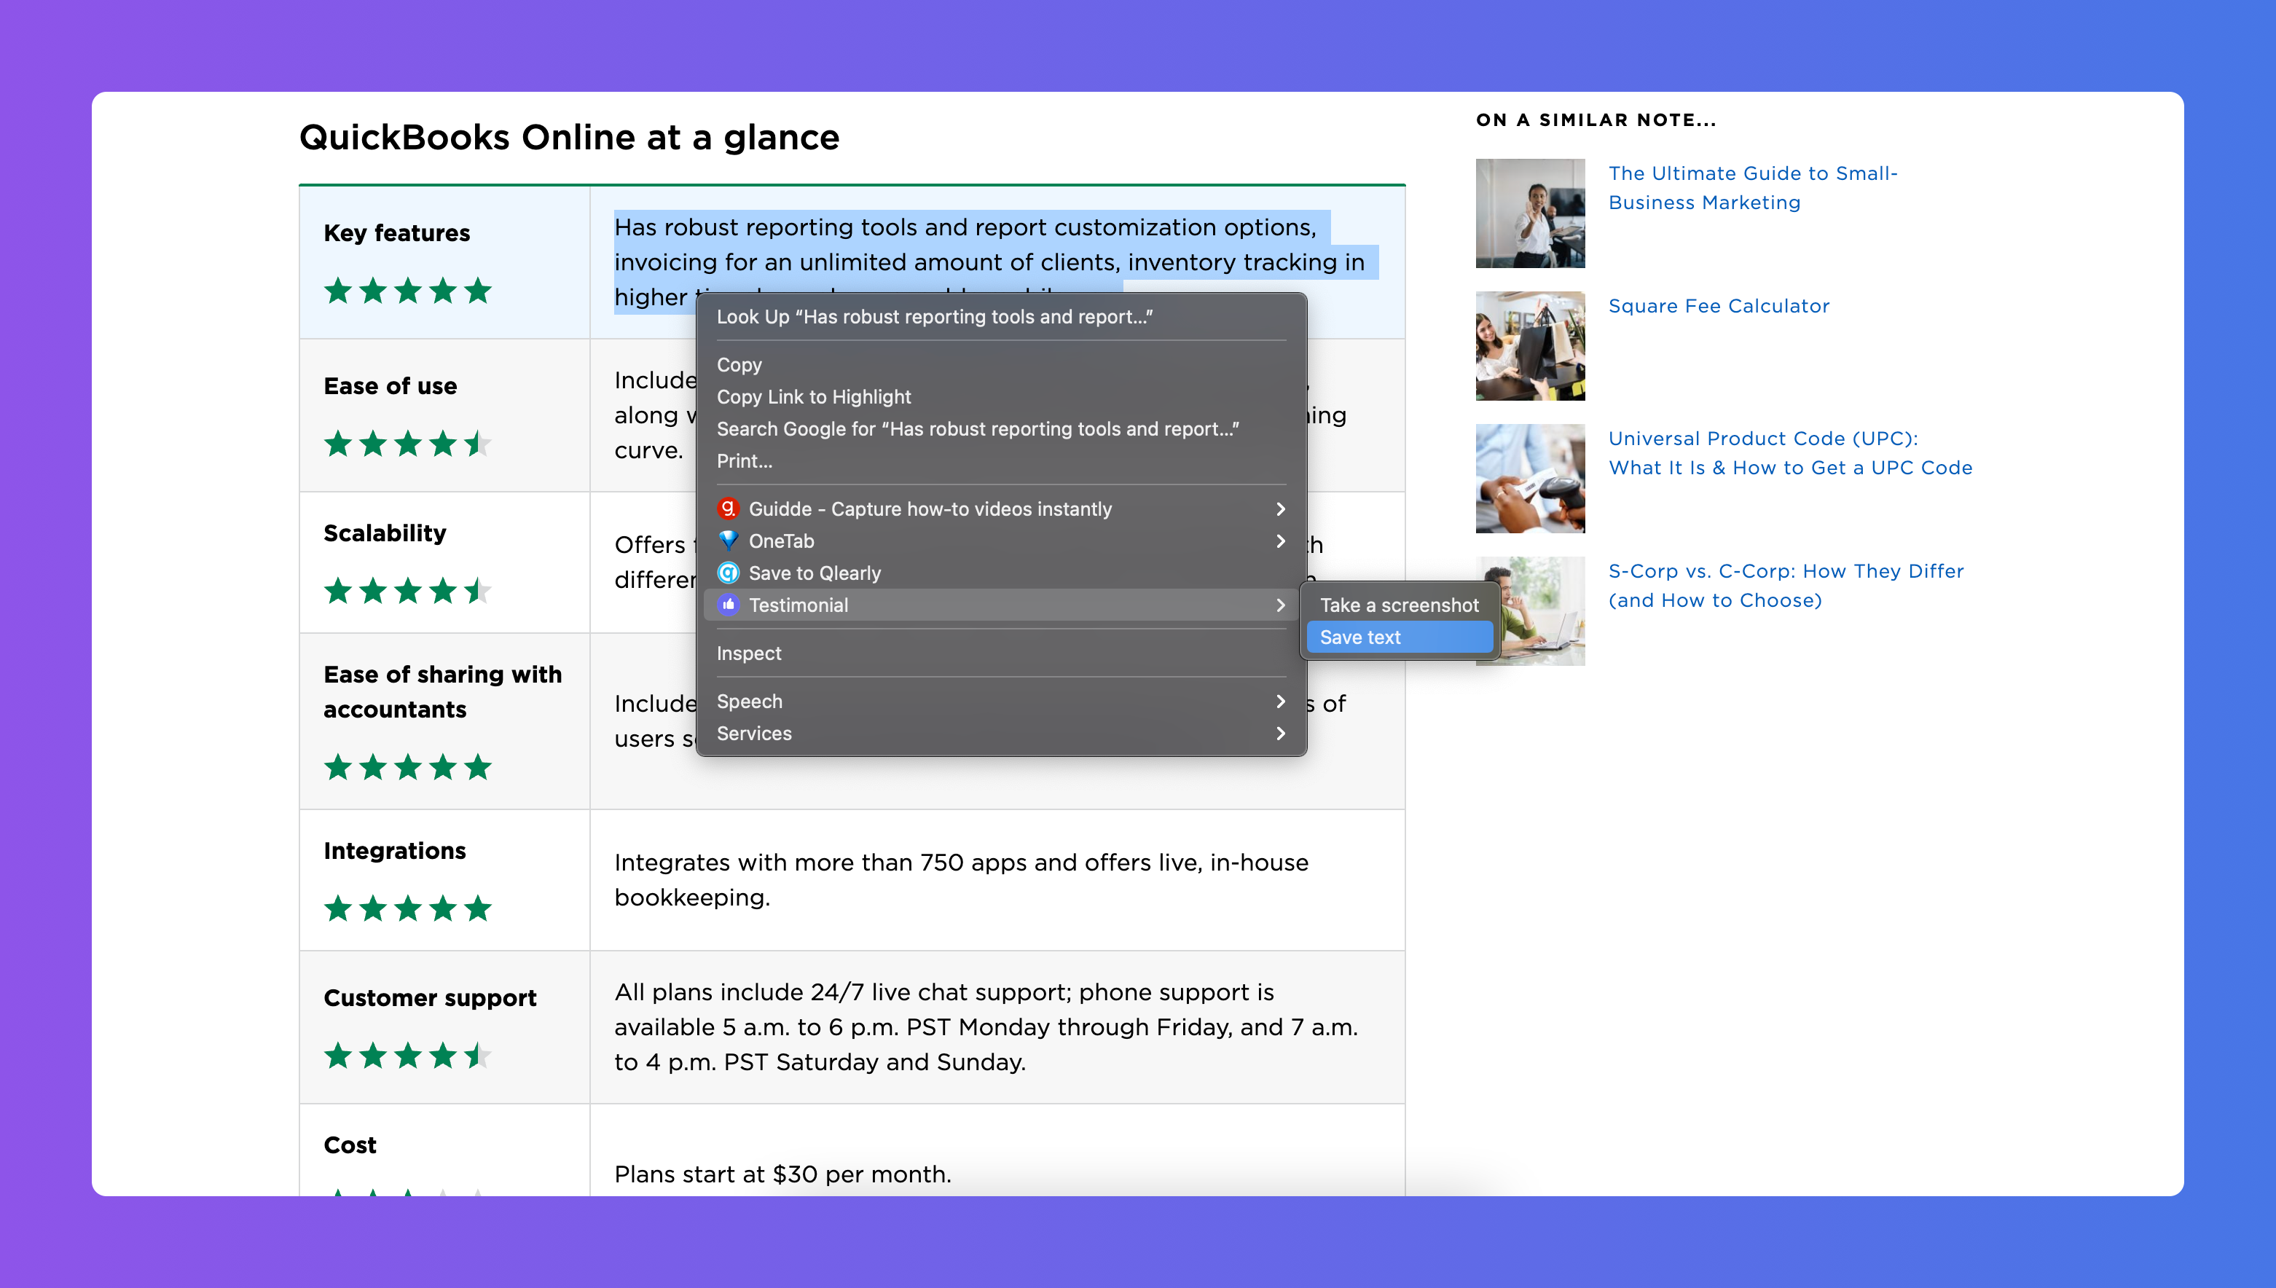Click the Small-Business Marketing article thumbnail

point(1529,213)
